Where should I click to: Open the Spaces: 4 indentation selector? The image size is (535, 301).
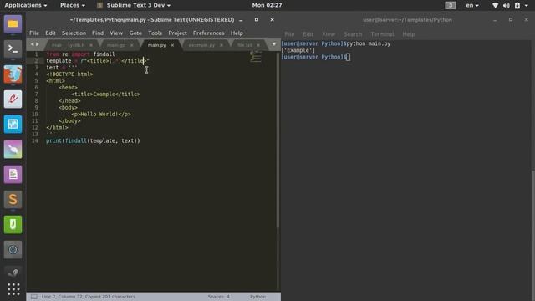tap(219, 297)
